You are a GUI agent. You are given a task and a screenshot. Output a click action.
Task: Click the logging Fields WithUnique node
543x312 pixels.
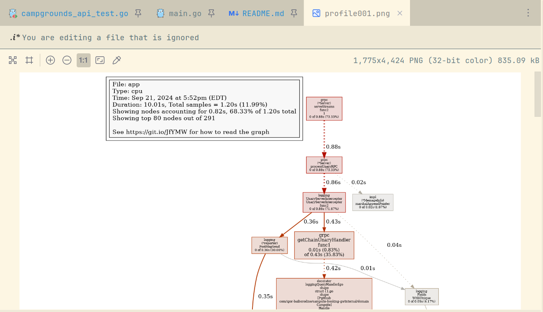pos(421,297)
